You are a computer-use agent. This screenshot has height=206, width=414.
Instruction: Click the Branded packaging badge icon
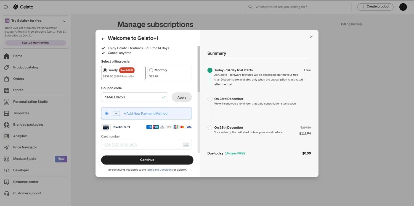7,125
